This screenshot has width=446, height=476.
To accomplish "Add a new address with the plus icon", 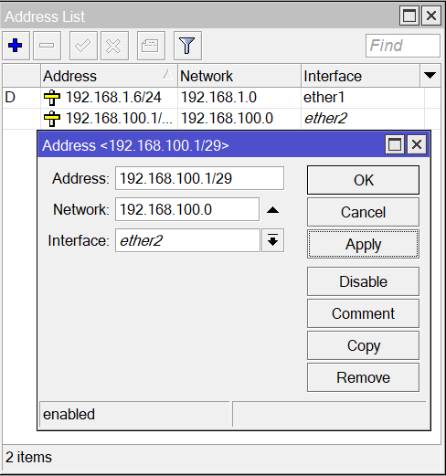I will pos(16,46).
